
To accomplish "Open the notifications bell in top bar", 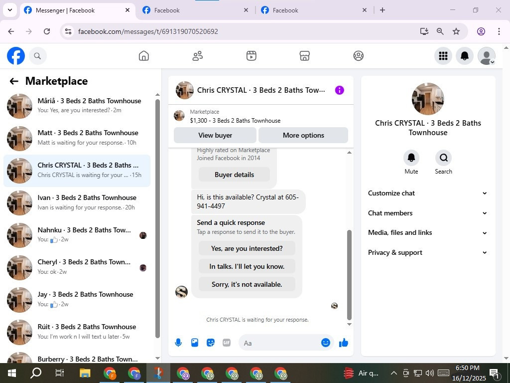I will 465,56.
